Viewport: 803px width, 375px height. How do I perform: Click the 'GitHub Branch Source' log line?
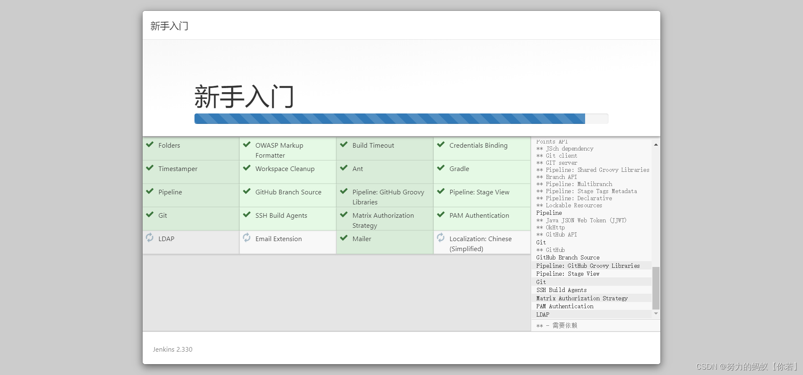coord(568,257)
